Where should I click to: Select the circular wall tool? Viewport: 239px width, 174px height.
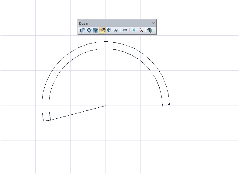(x=109, y=30)
